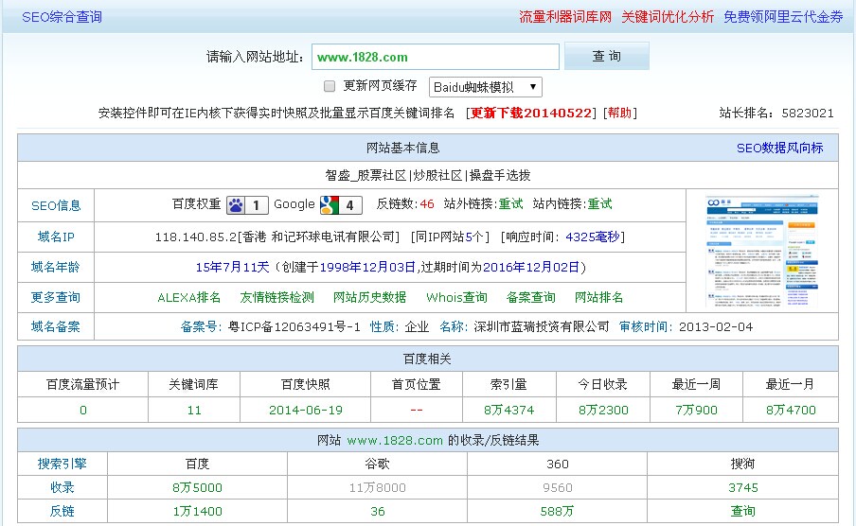This screenshot has width=856, height=526.
Task: Click the 百度流量预计 value 0
Action: point(83,411)
